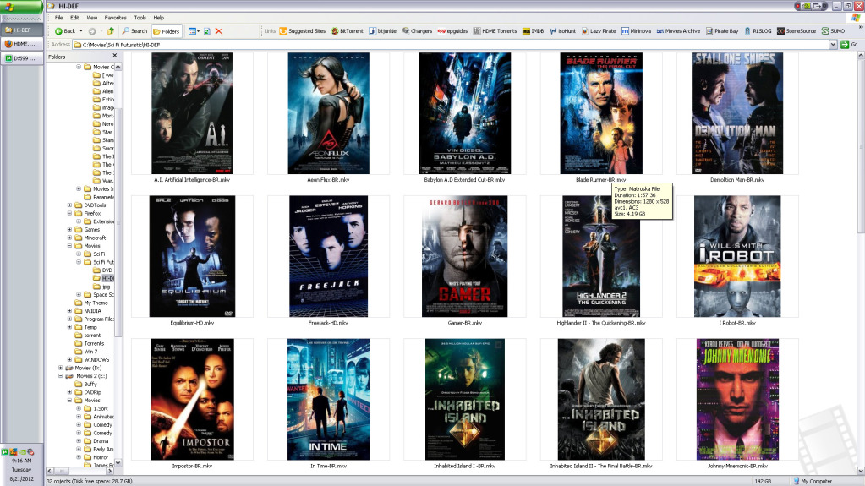Select the Gamer poster thumbnail
Viewport: 865px width, 486px height.
pyautogui.click(x=464, y=256)
